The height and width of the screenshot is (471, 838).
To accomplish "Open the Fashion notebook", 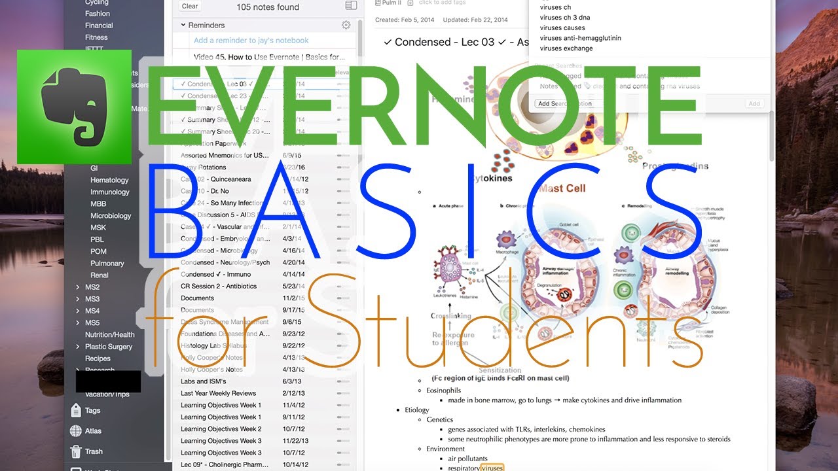I will point(98,14).
